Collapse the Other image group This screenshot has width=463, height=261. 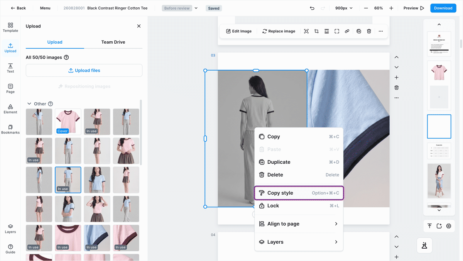(29, 104)
